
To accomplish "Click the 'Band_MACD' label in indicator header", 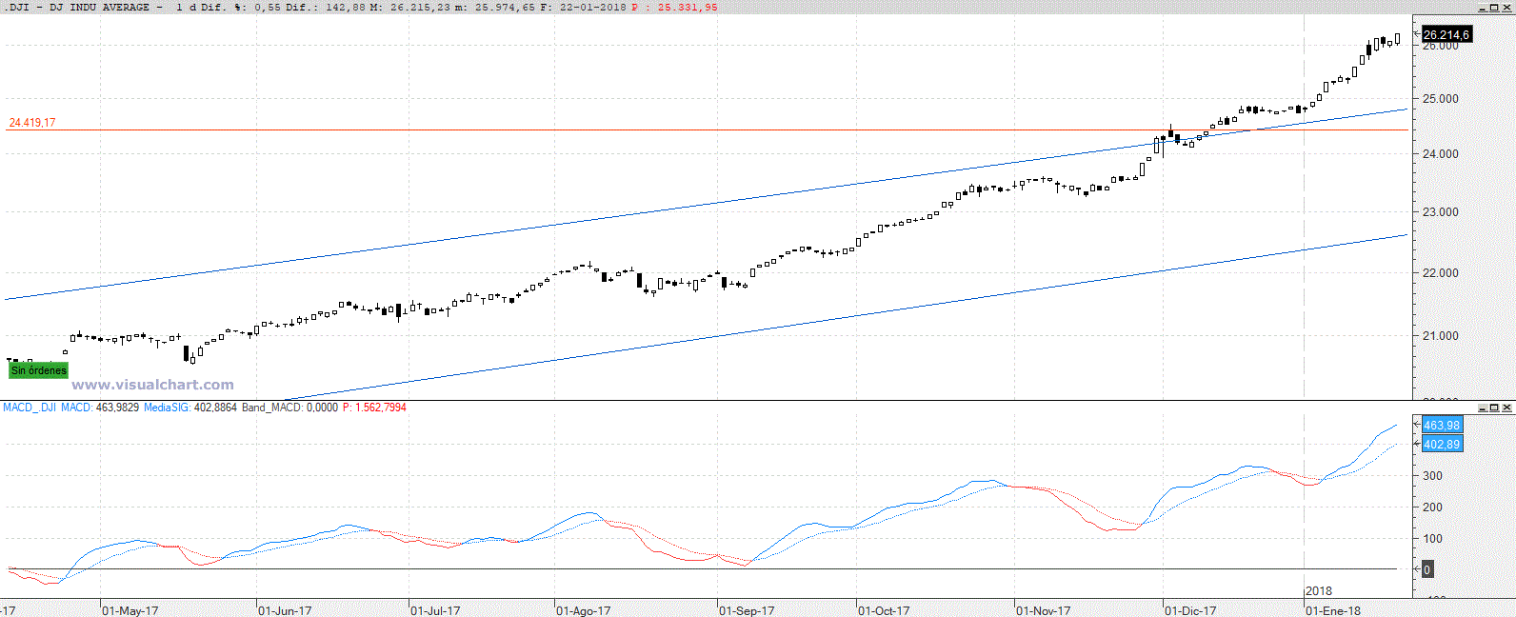I will [x=272, y=408].
